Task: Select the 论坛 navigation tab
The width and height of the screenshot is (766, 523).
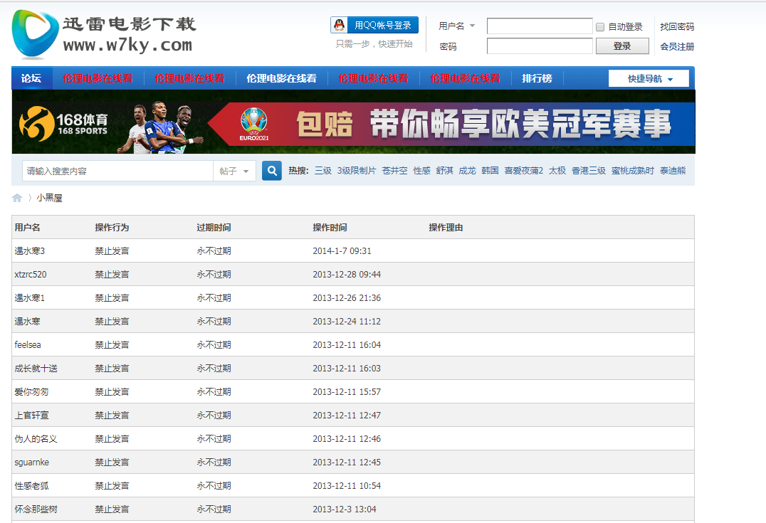Action: [x=31, y=78]
